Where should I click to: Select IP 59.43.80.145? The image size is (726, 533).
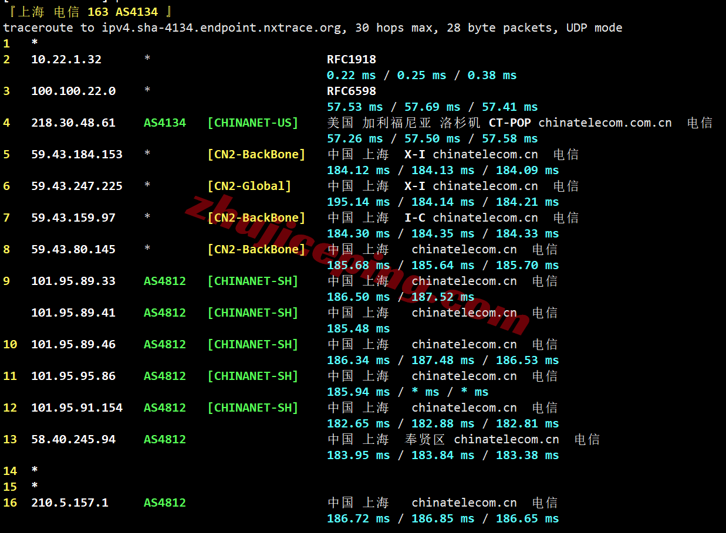(73, 249)
